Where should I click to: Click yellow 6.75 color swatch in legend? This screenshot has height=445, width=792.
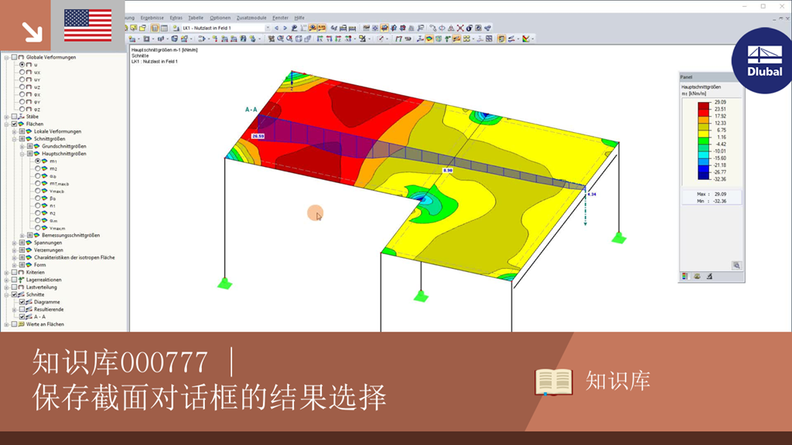704,134
